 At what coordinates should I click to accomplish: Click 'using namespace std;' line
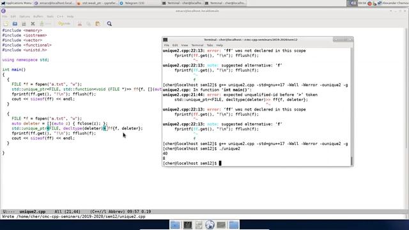pyautogui.click(x=26, y=60)
